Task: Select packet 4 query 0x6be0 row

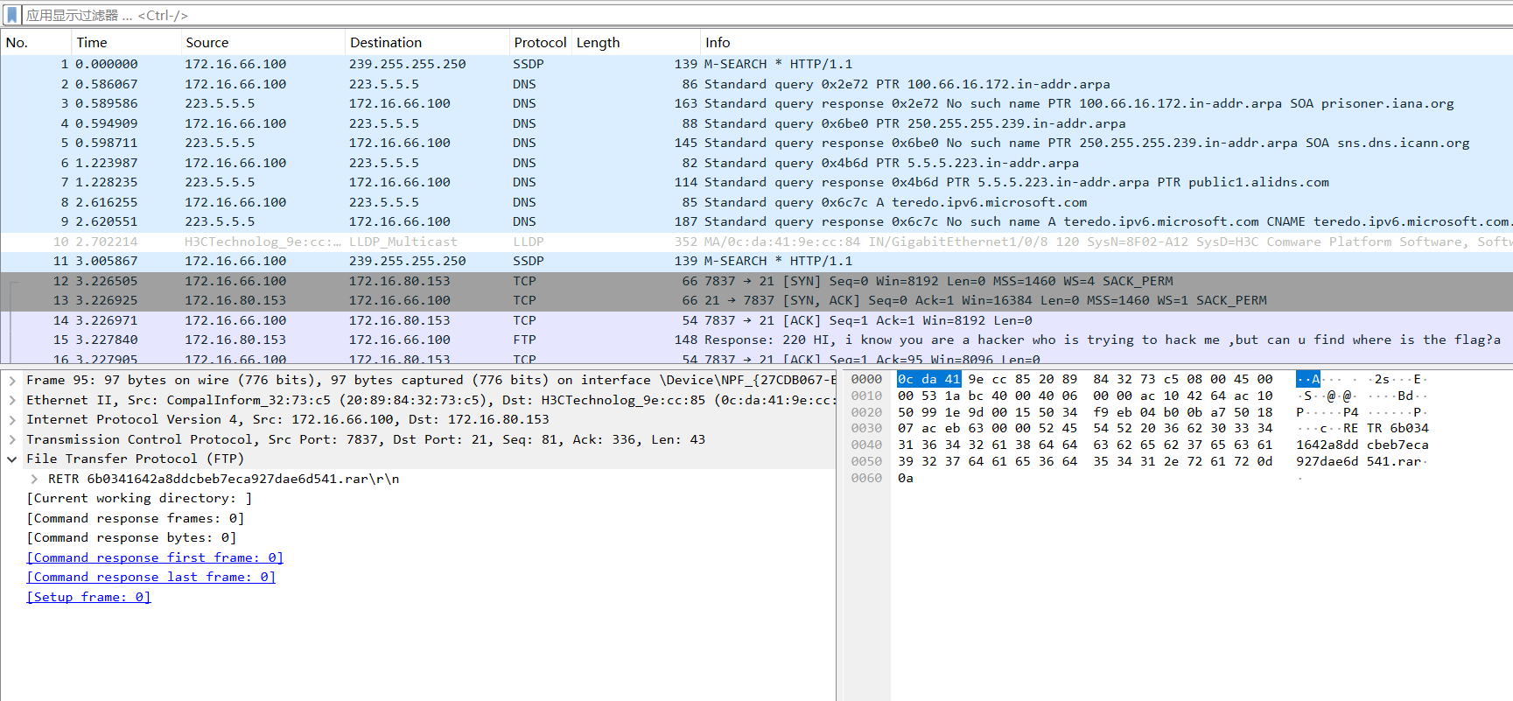Action: [756, 123]
